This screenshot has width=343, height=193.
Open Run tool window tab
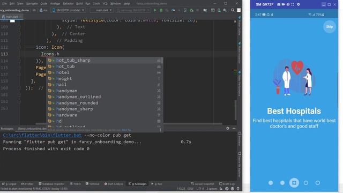[157, 184]
